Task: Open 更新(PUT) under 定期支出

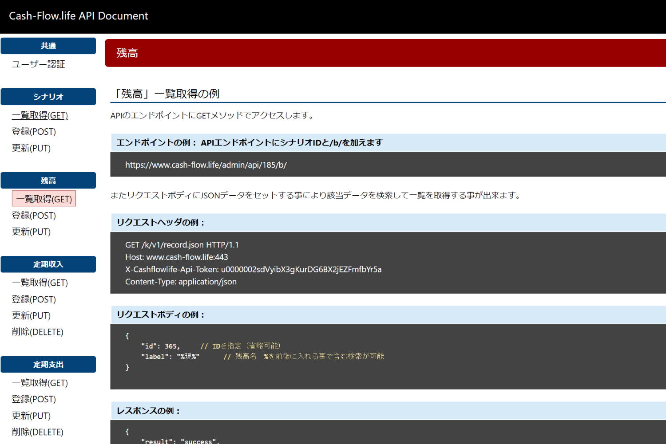Action: (x=32, y=416)
